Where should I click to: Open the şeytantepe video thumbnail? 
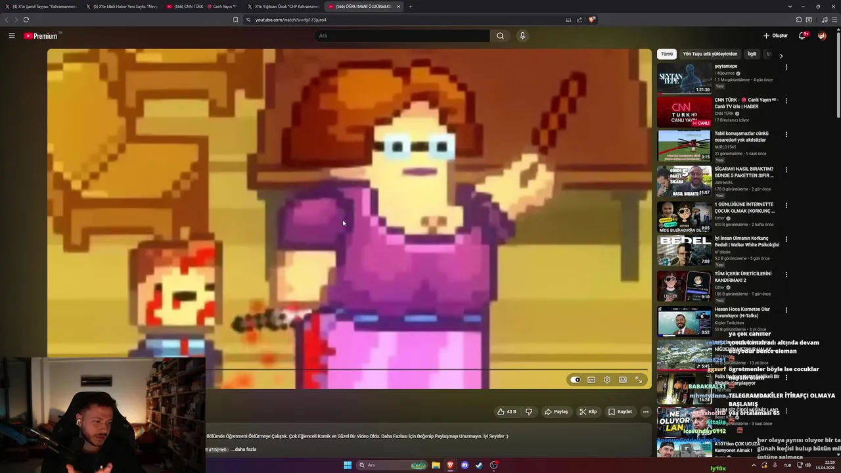(685, 78)
